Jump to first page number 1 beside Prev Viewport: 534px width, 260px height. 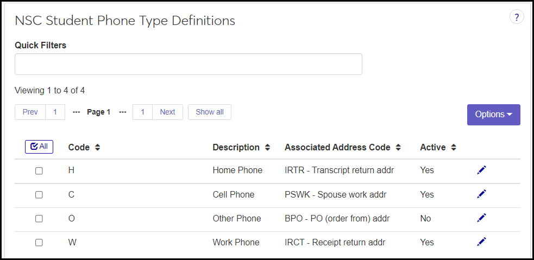(55, 112)
